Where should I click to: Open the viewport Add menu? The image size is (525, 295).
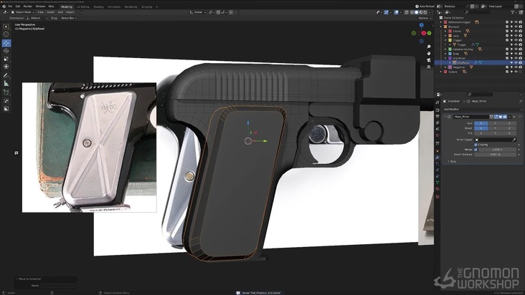click(60, 12)
